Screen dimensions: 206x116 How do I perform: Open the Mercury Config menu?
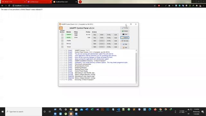click(109, 44)
